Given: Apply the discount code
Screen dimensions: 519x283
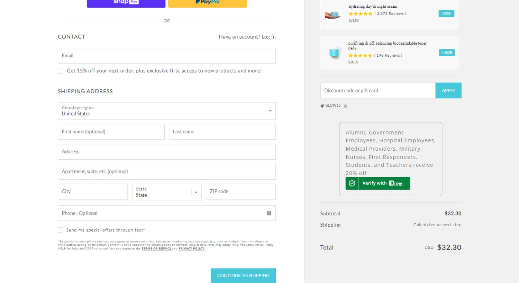Looking at the screenshot, I should (x=448, y=91).
